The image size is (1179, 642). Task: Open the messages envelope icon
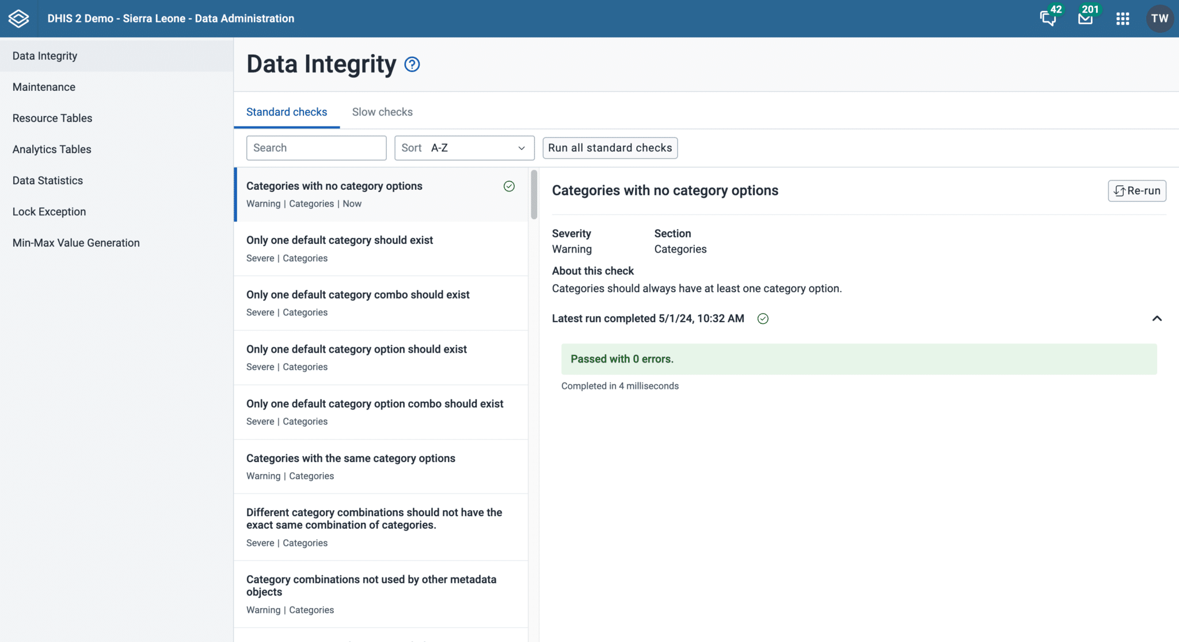[1085, 18]
